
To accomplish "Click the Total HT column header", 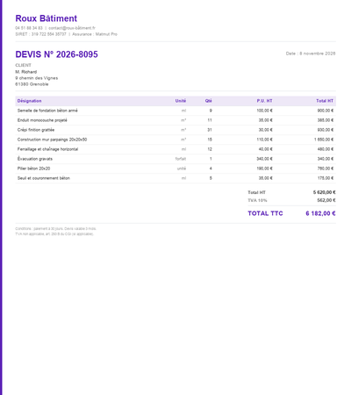I will 325,101.
